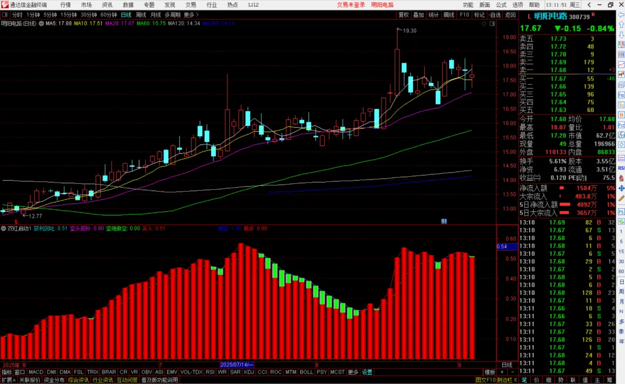Click the 叠加 overlay button
Viewport: 625px width, 384px height.
[x=418, y=14]
